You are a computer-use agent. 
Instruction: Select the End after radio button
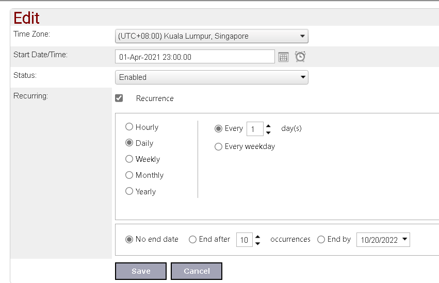[x=192, y=239]
